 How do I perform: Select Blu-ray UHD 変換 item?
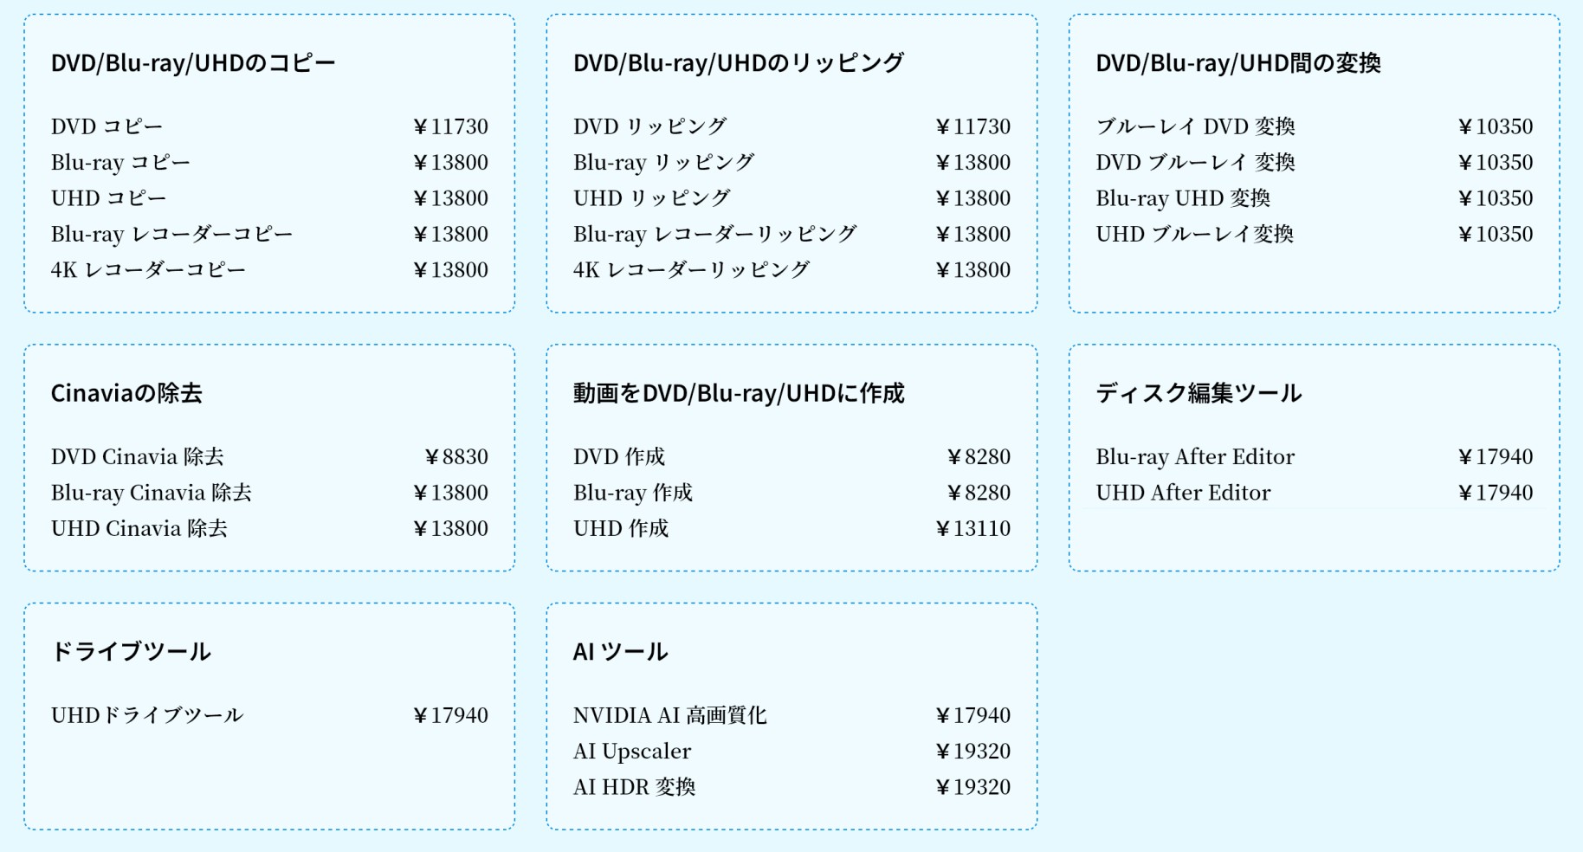(x=1314, y=198)
